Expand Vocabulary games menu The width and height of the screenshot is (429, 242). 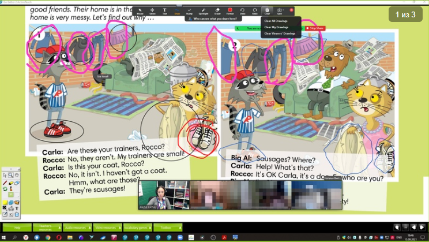click(x=137, y=228)
